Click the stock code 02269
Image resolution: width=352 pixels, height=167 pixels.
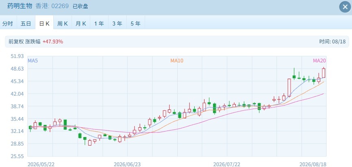[60, 6]
